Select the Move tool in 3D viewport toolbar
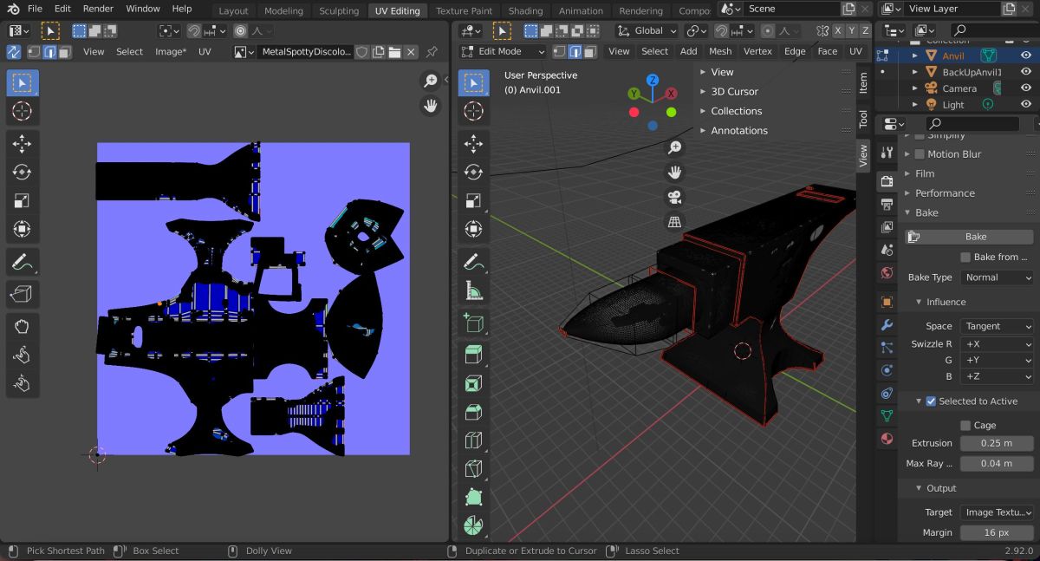 click(x=473, y=143)
